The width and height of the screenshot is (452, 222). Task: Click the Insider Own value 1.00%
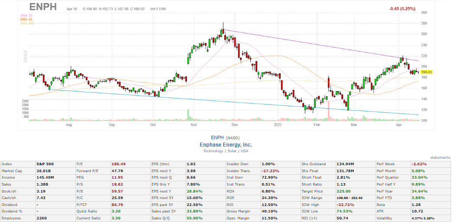(269, 164)
